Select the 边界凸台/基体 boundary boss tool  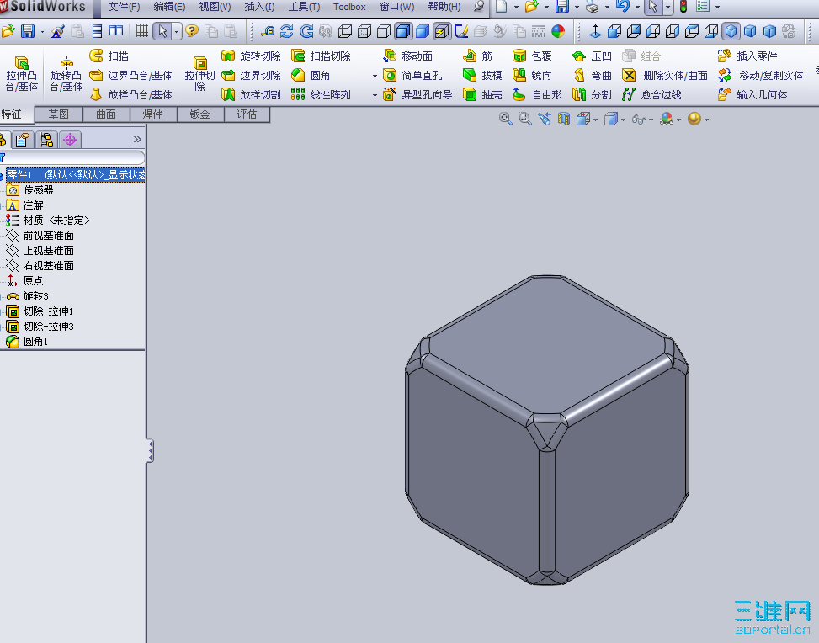(x=130, y=75)
